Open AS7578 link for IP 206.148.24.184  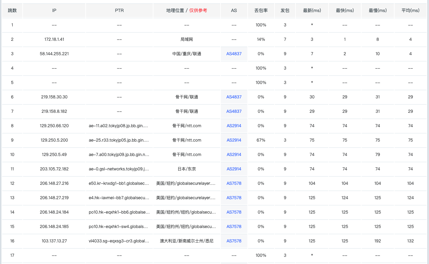coord(234,212)
